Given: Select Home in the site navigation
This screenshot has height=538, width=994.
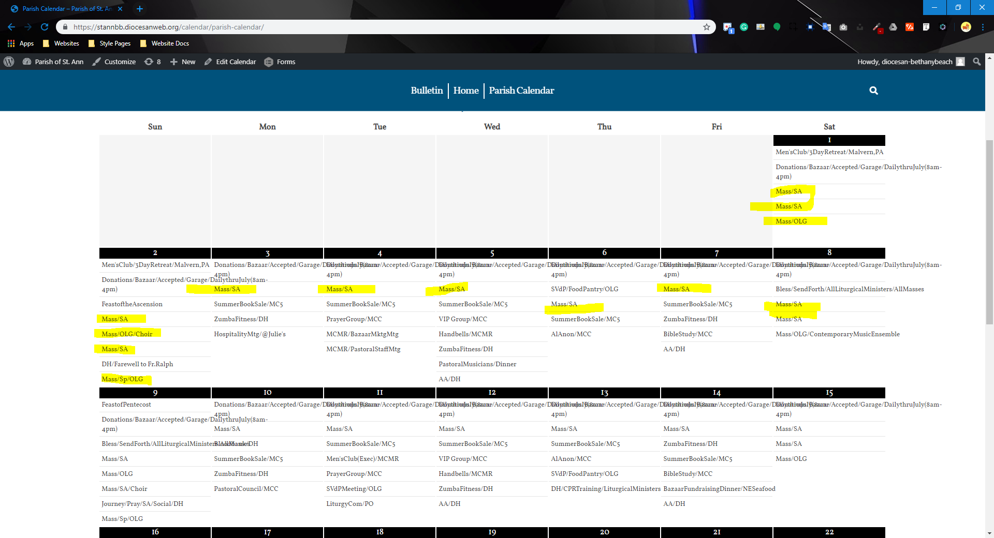Looking at the screenshot, I should pos(466,91).
